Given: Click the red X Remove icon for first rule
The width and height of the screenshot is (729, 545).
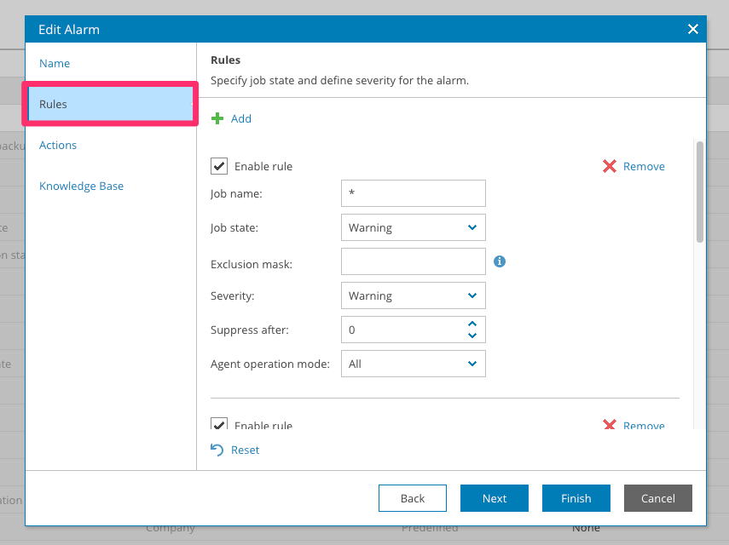Looking at the screenshot, I should coord(610,167).
